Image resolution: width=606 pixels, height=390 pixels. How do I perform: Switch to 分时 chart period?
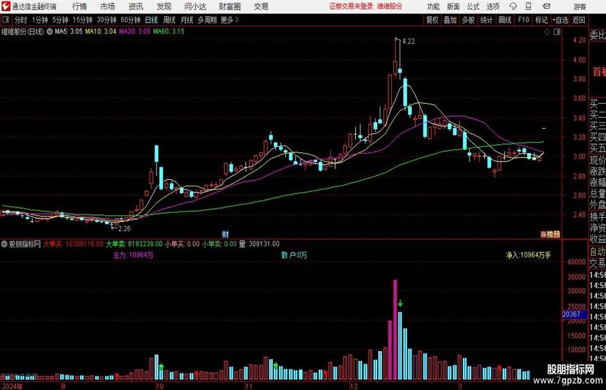tap(21, 20)
